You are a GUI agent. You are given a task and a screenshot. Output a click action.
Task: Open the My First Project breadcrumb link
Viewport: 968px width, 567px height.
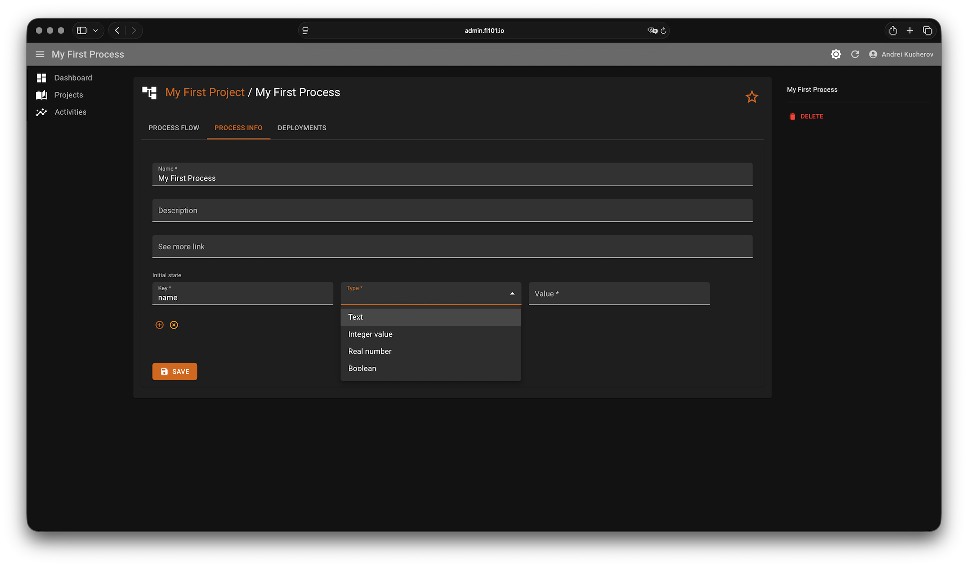click(x=205, y=92)
